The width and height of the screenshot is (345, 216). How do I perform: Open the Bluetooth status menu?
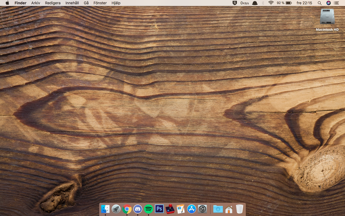263,3
